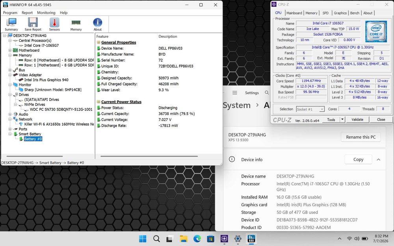Open File Explorer from the taskbar

click(x=184, y=239)
